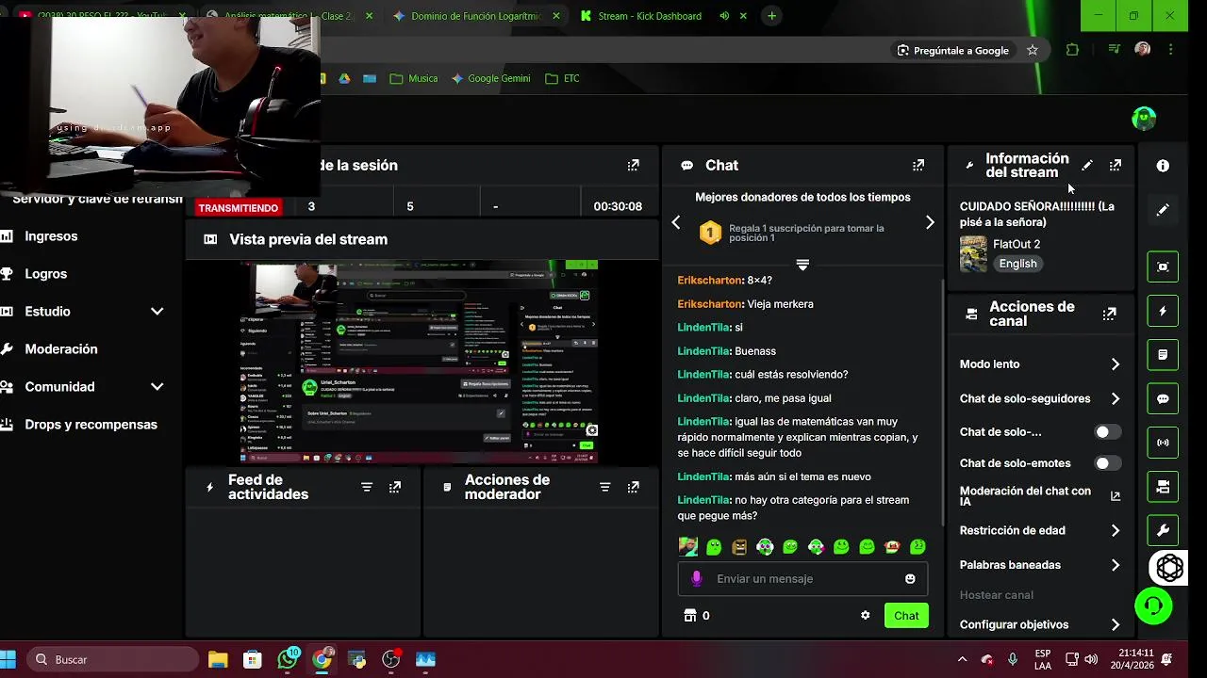Click the FlatOut 2 game cover
Viewport: 1207px width, 678px height.
[973, 254]
